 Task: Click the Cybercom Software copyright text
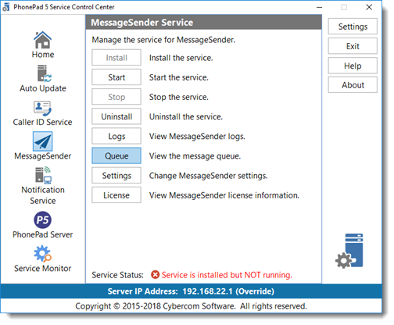point(191,306)
